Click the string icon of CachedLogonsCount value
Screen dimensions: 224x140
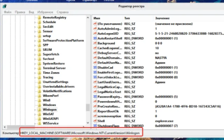[x=95, y=48]
